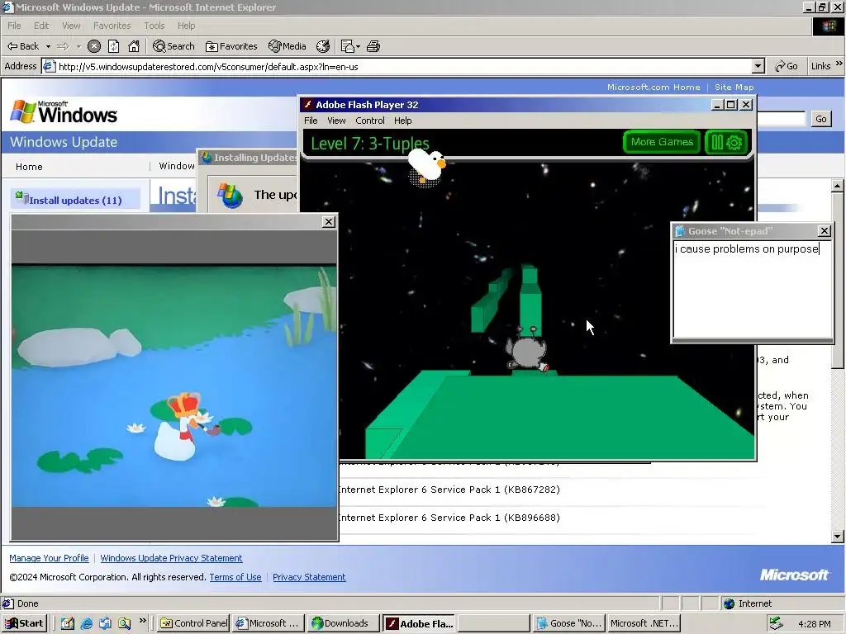Screen dimensions: 846x634
Task: Open IE Edit menu
Action: [41, 26]
